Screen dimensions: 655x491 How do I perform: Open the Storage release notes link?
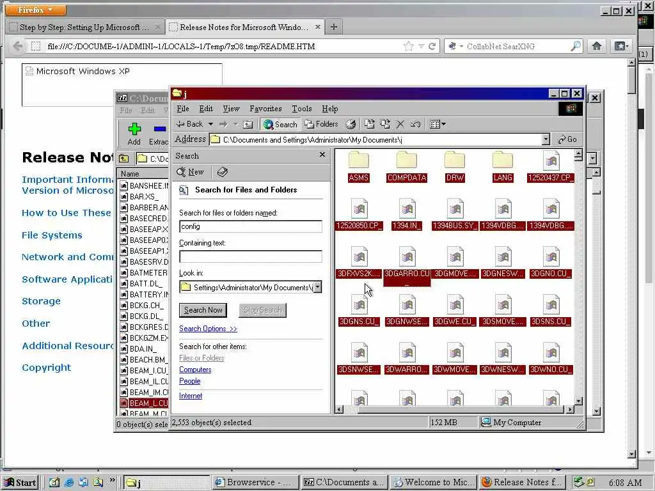(x=41, y=301)
